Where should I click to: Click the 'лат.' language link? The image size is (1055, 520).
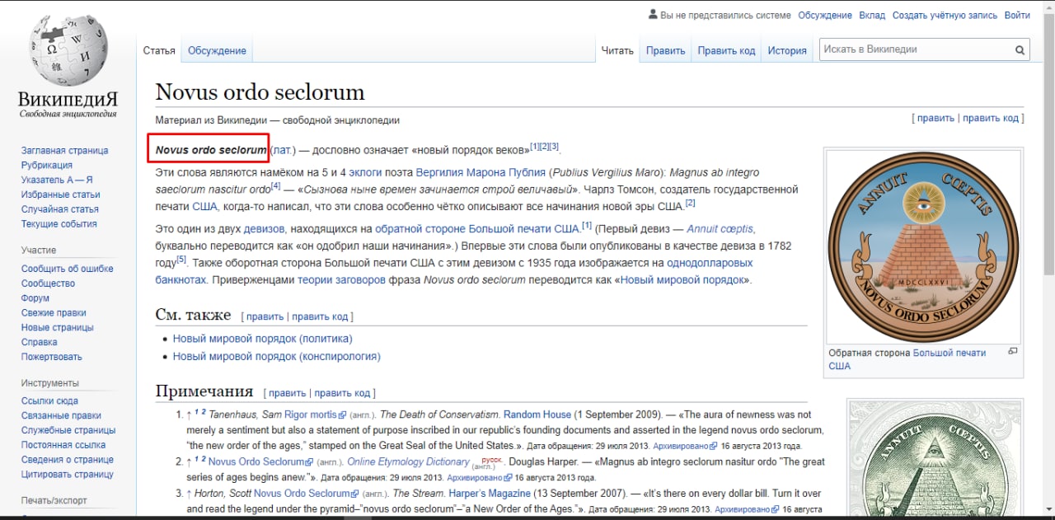pyautogui.click(x=282, y=150)
